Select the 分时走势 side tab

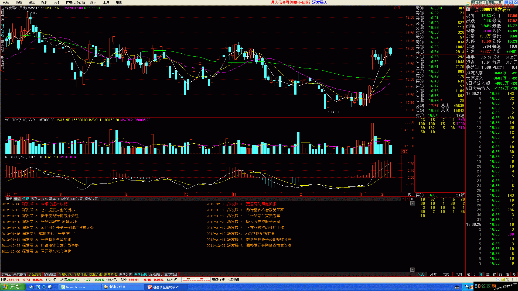tap(3, 15)
